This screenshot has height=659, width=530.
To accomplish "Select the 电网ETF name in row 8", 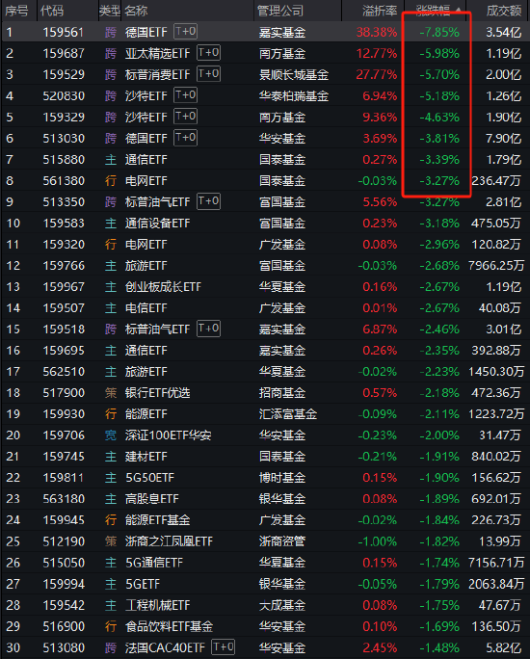I will pos(146,181).
